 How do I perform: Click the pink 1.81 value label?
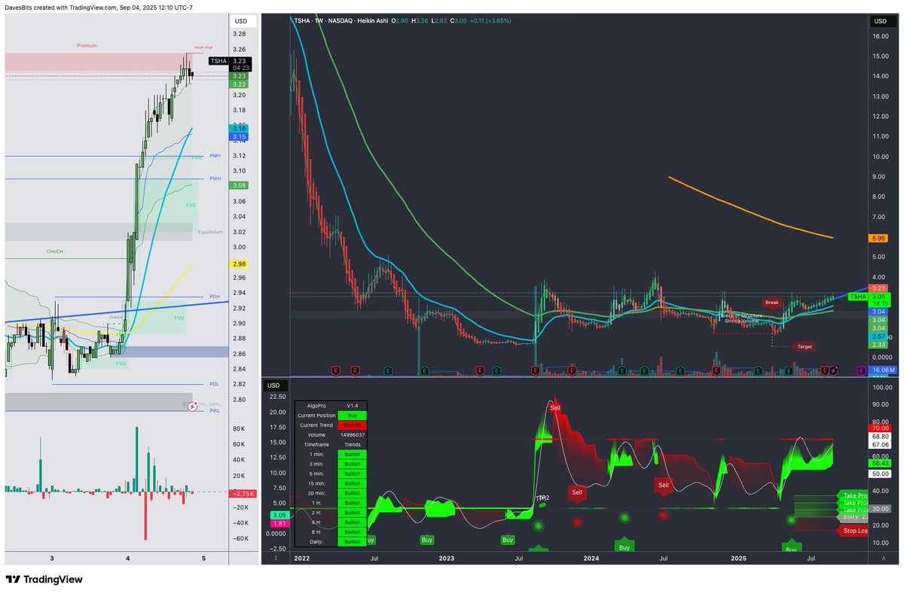279,524
